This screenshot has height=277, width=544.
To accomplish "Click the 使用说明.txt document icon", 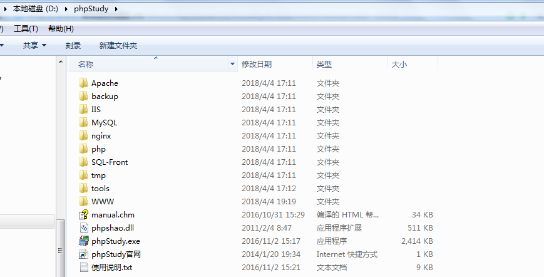I will pos(84,268).
